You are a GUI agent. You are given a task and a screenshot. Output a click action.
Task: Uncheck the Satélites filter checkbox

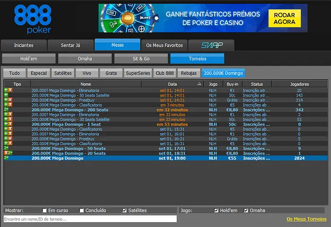(x=124, y=210)
